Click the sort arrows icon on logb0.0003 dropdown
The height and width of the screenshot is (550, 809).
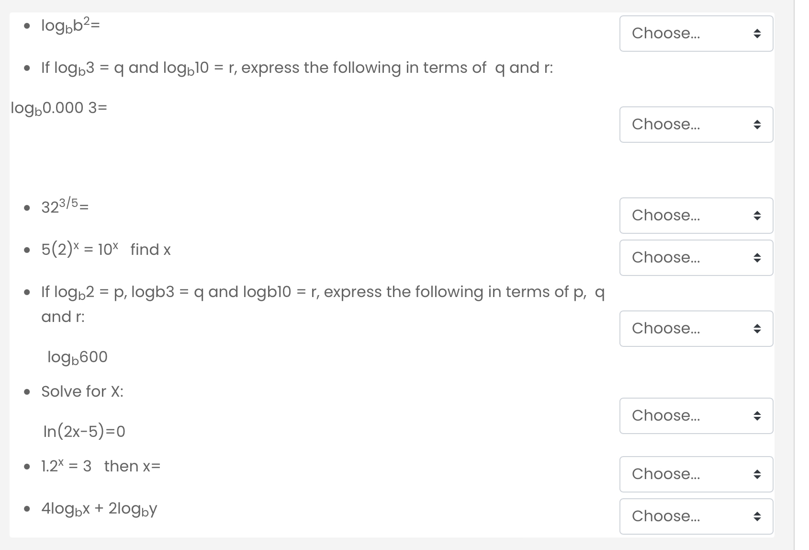click(x=757, y=125)
